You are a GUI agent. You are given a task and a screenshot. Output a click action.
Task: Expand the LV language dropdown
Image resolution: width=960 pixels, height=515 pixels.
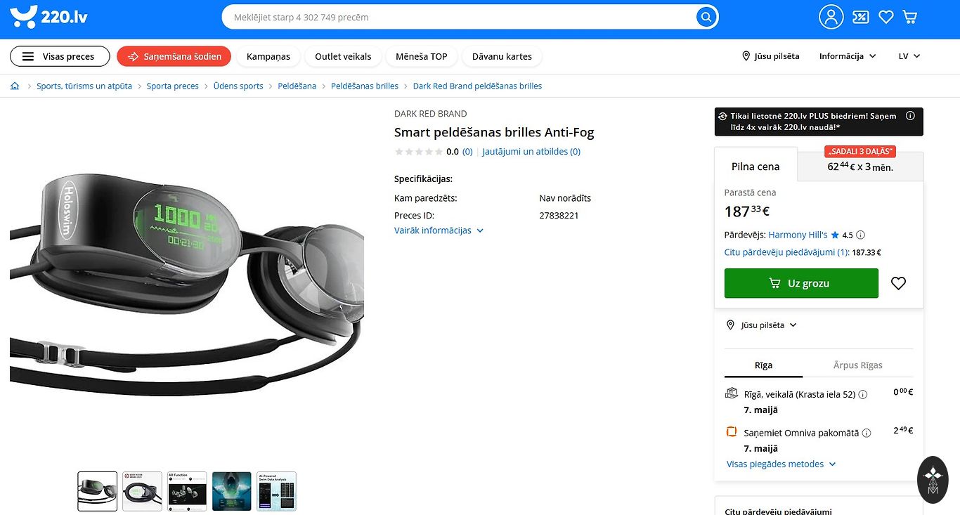909,56
